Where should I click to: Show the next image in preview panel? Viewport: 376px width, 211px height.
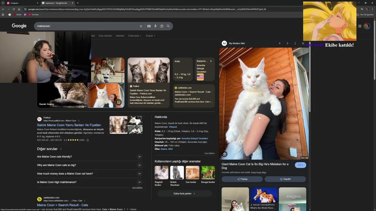pos(287,43)
